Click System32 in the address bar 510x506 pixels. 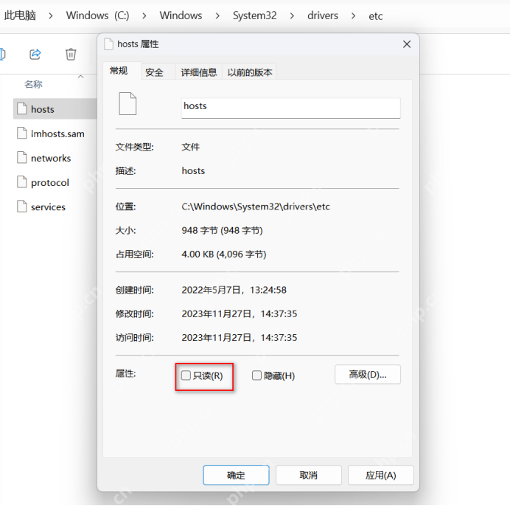[255, 15]
